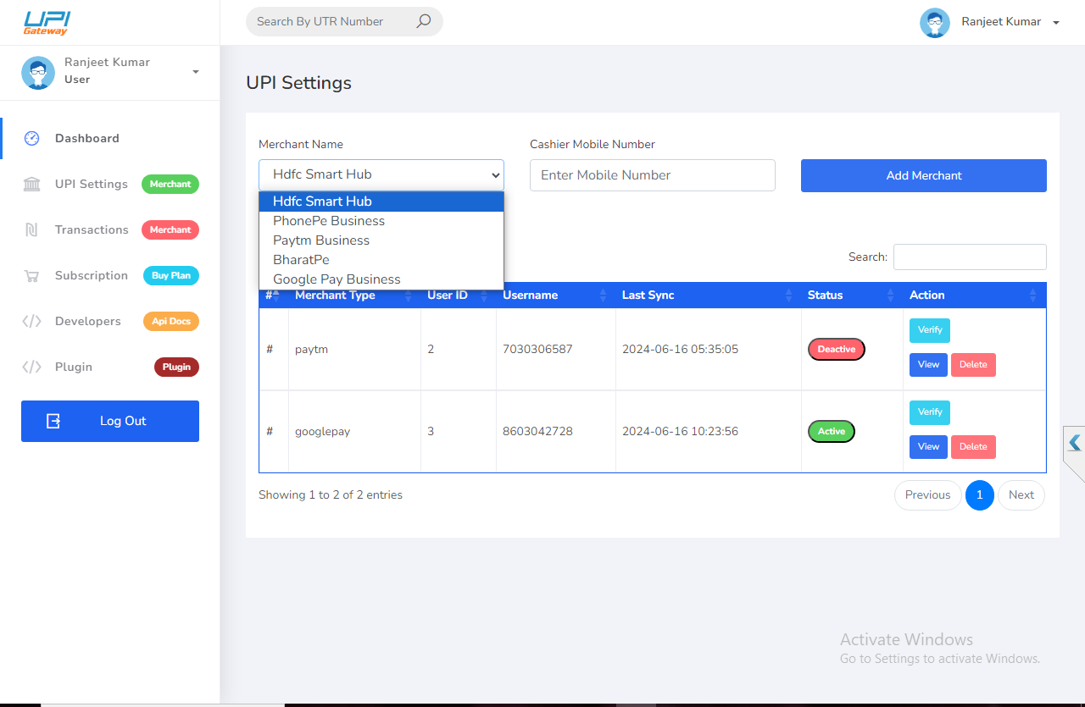Click username 7030306587
Screen dimensions: 1085x707
[x=537, y=349]
